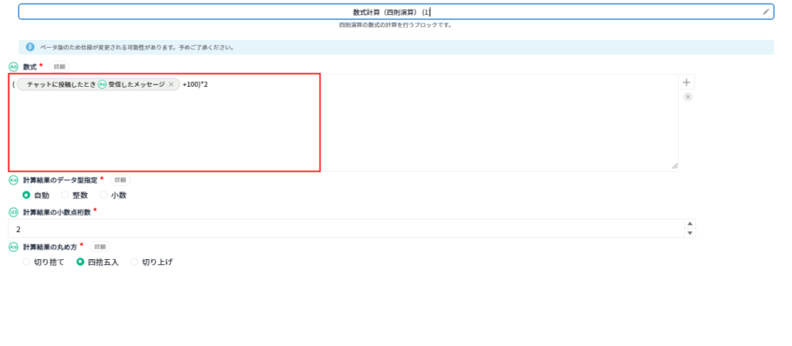This screenshot has height=346, width=792.
Task: Click the plus icon beside formula box
Action: coord(687,83)
